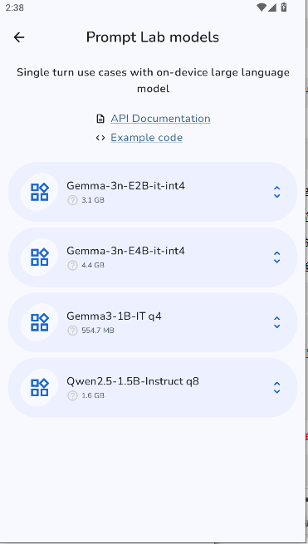This screenshot has width=308, height=544.
Task: Click the document icon beside API Documentation
Action: [100, 119]
